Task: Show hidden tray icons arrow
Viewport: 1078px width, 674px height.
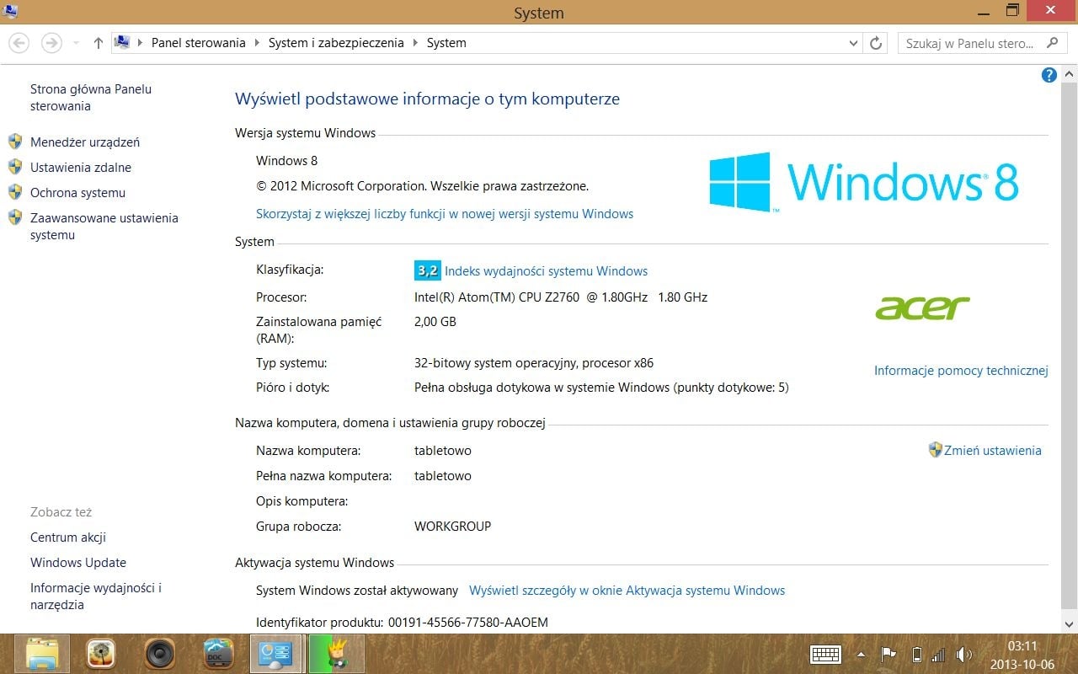Action: coord(861,655)
